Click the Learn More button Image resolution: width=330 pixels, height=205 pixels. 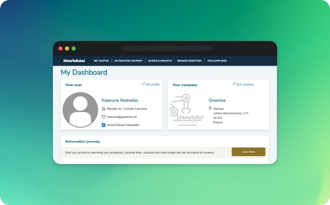(x=248, y=151)
